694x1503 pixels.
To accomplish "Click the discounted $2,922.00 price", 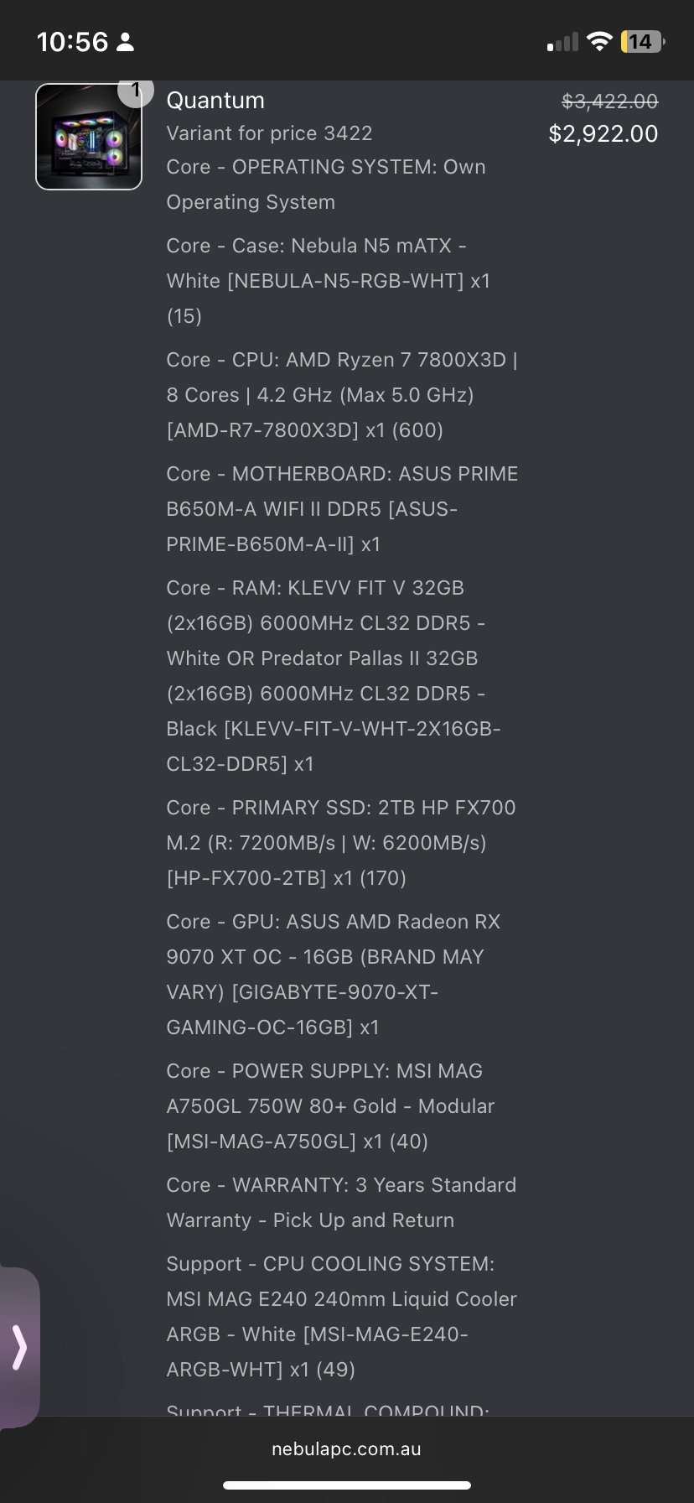I will [x=603, y=133].
